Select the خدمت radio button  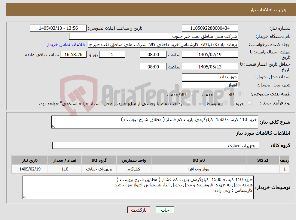(219, 94)
